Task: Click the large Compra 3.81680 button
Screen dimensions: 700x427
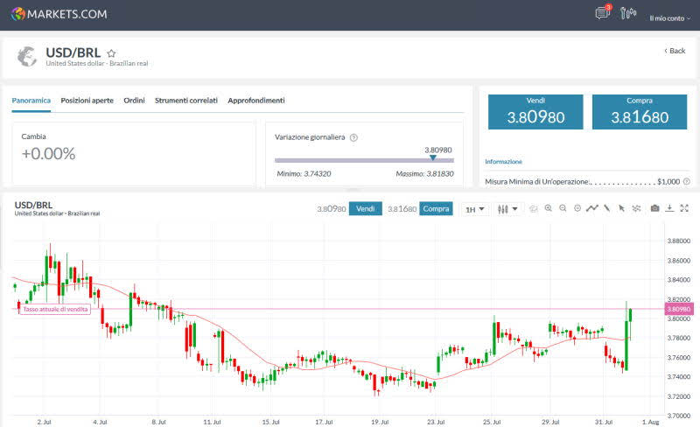Action: coord(639,112)
